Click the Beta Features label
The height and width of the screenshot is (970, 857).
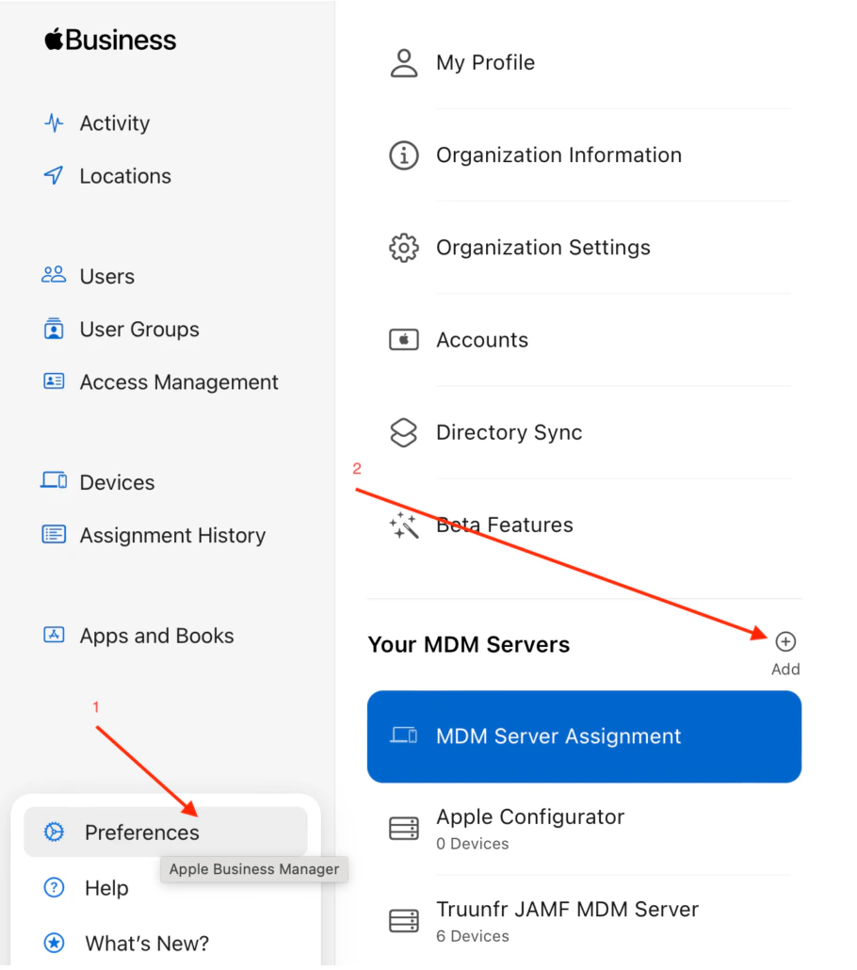tap(504, 525)
